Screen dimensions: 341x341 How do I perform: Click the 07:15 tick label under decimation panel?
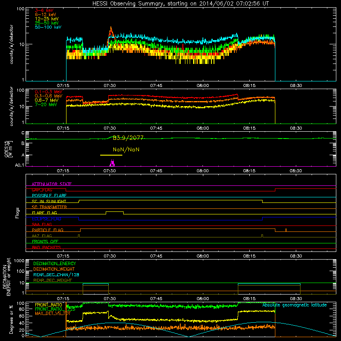[x=63, y=299]
